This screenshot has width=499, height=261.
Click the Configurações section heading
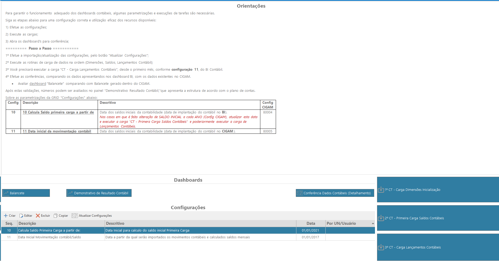tap(188, 208)
